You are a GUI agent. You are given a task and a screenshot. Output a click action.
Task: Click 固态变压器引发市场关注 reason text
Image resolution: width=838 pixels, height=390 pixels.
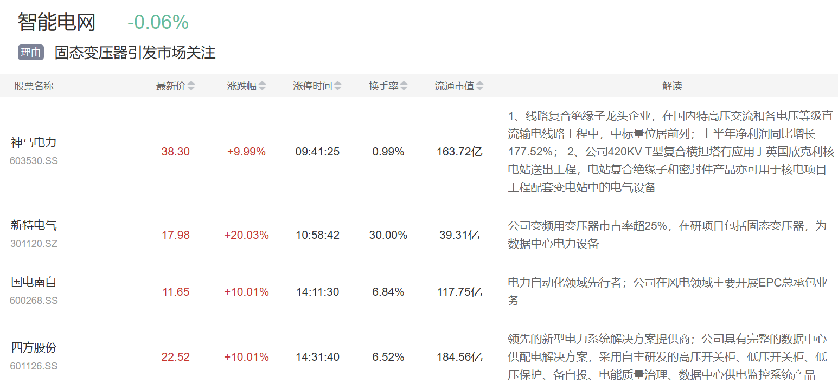135,53
